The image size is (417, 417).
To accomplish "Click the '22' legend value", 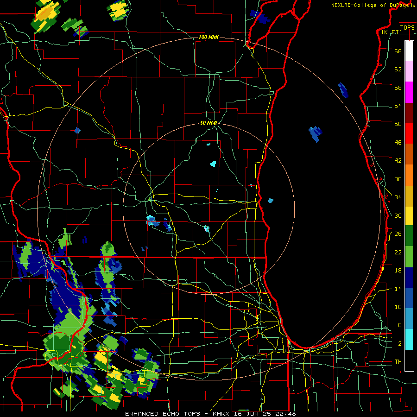I will 398,252.
